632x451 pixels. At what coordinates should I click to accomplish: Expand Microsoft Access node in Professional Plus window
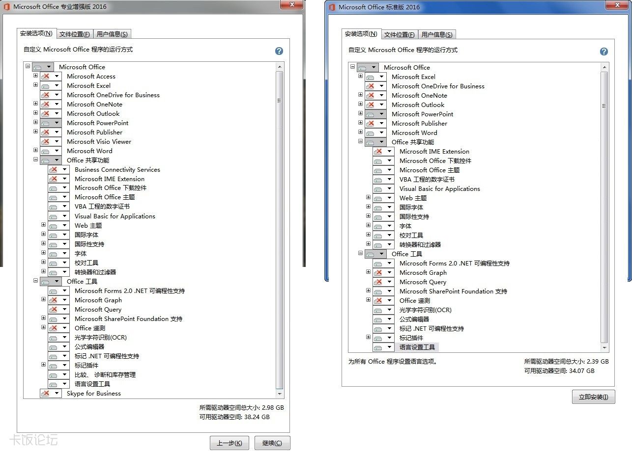coord(35,76)
